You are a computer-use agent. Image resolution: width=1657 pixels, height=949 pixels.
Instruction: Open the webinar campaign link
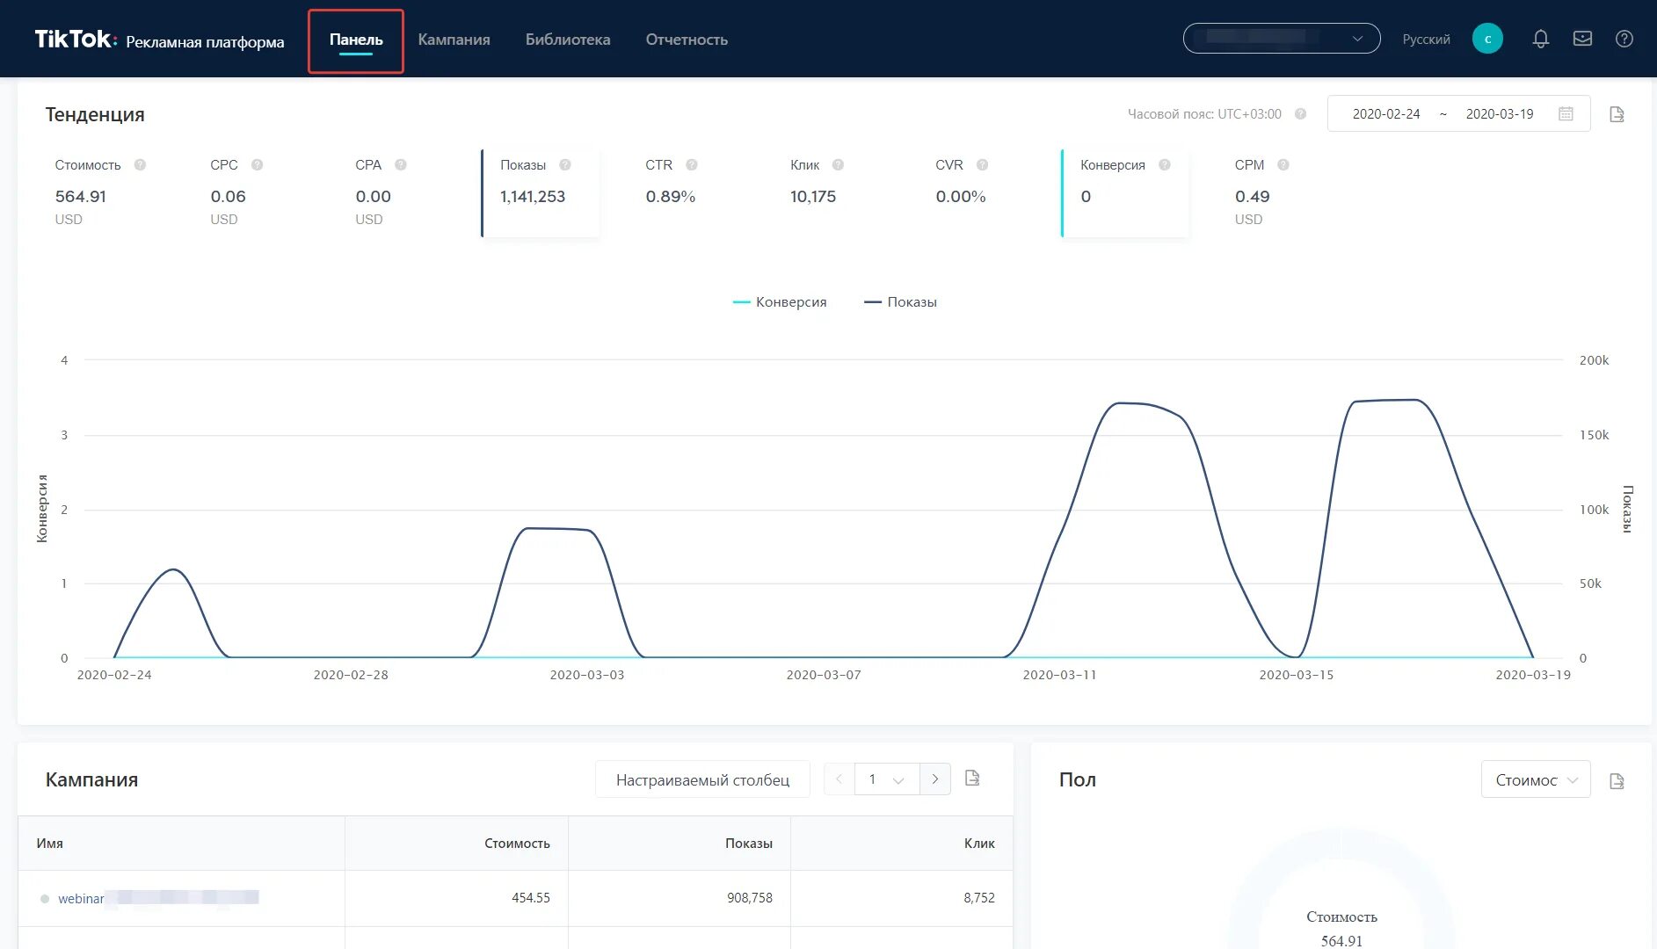(158, 898)
